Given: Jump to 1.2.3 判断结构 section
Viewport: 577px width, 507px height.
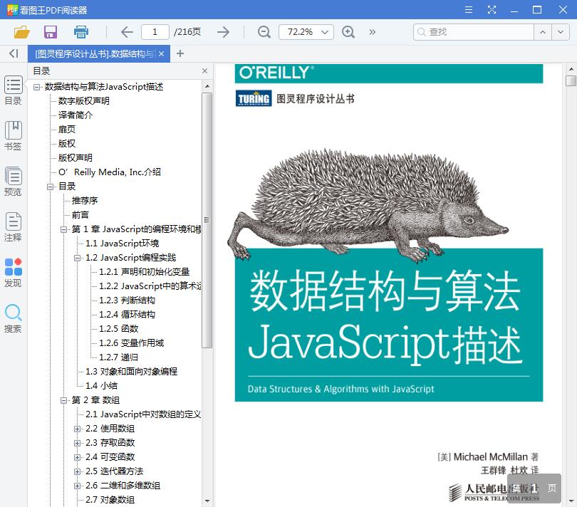Looking at the screenshot, I should click(x=127, y=300).
